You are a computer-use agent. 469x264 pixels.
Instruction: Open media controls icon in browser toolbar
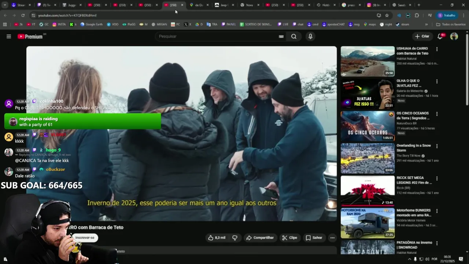(430, 15)
